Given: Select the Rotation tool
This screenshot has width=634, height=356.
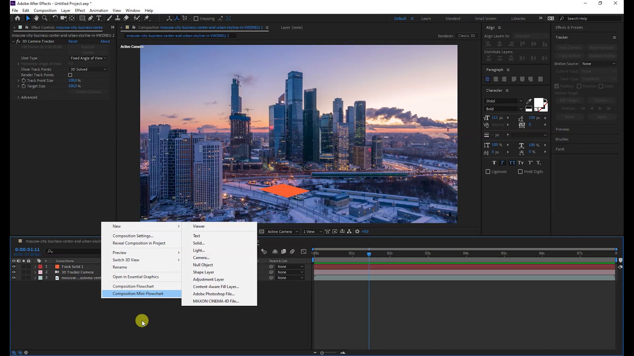Looking at the screenshot, I should point(55,18).
